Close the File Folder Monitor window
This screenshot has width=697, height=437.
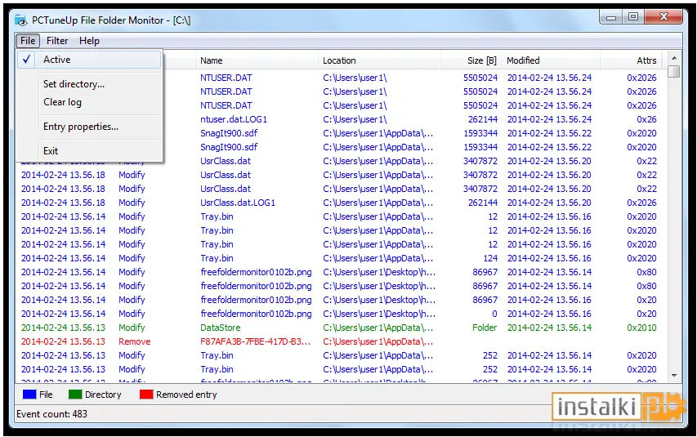pyautogui.click(x=663, y=17)
